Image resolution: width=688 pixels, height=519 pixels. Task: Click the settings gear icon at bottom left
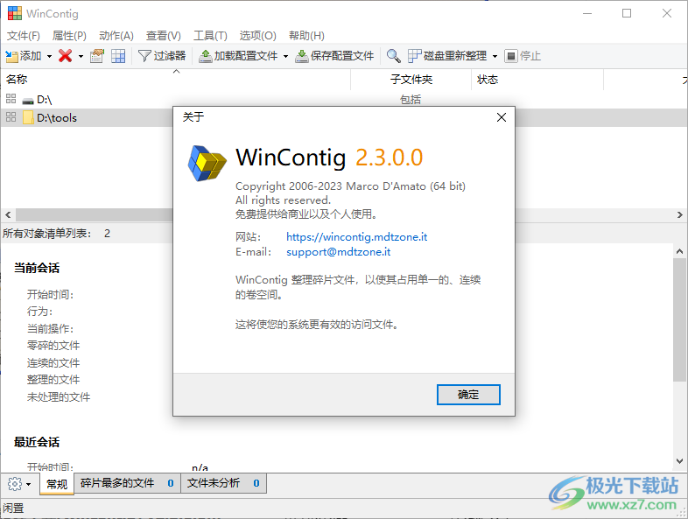click(x=15, y=484)
